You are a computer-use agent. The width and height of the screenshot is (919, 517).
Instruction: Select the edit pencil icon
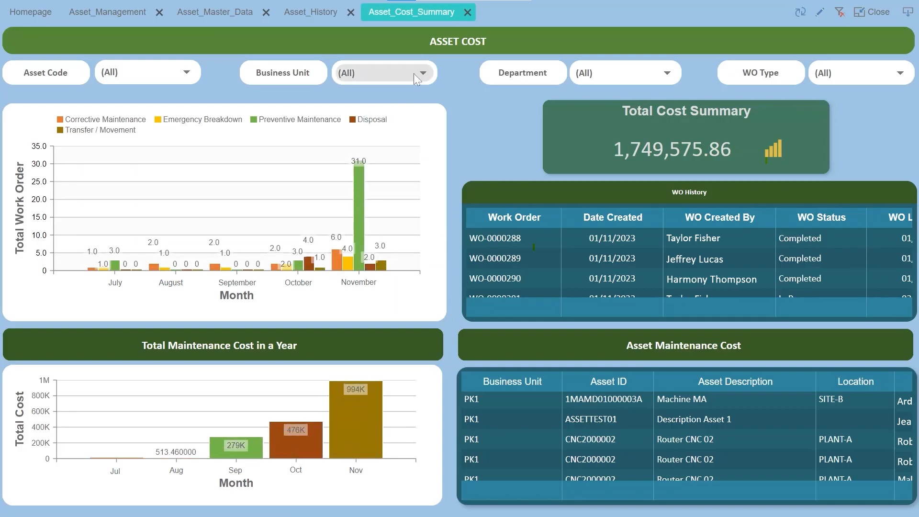[x=820, y=12]
